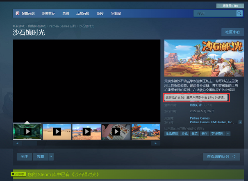Image resolution: width=248 pixels, height=181 pixels.
Task: Click Pathea Games 系列 breadcrumb link
Action: (63, 26)
